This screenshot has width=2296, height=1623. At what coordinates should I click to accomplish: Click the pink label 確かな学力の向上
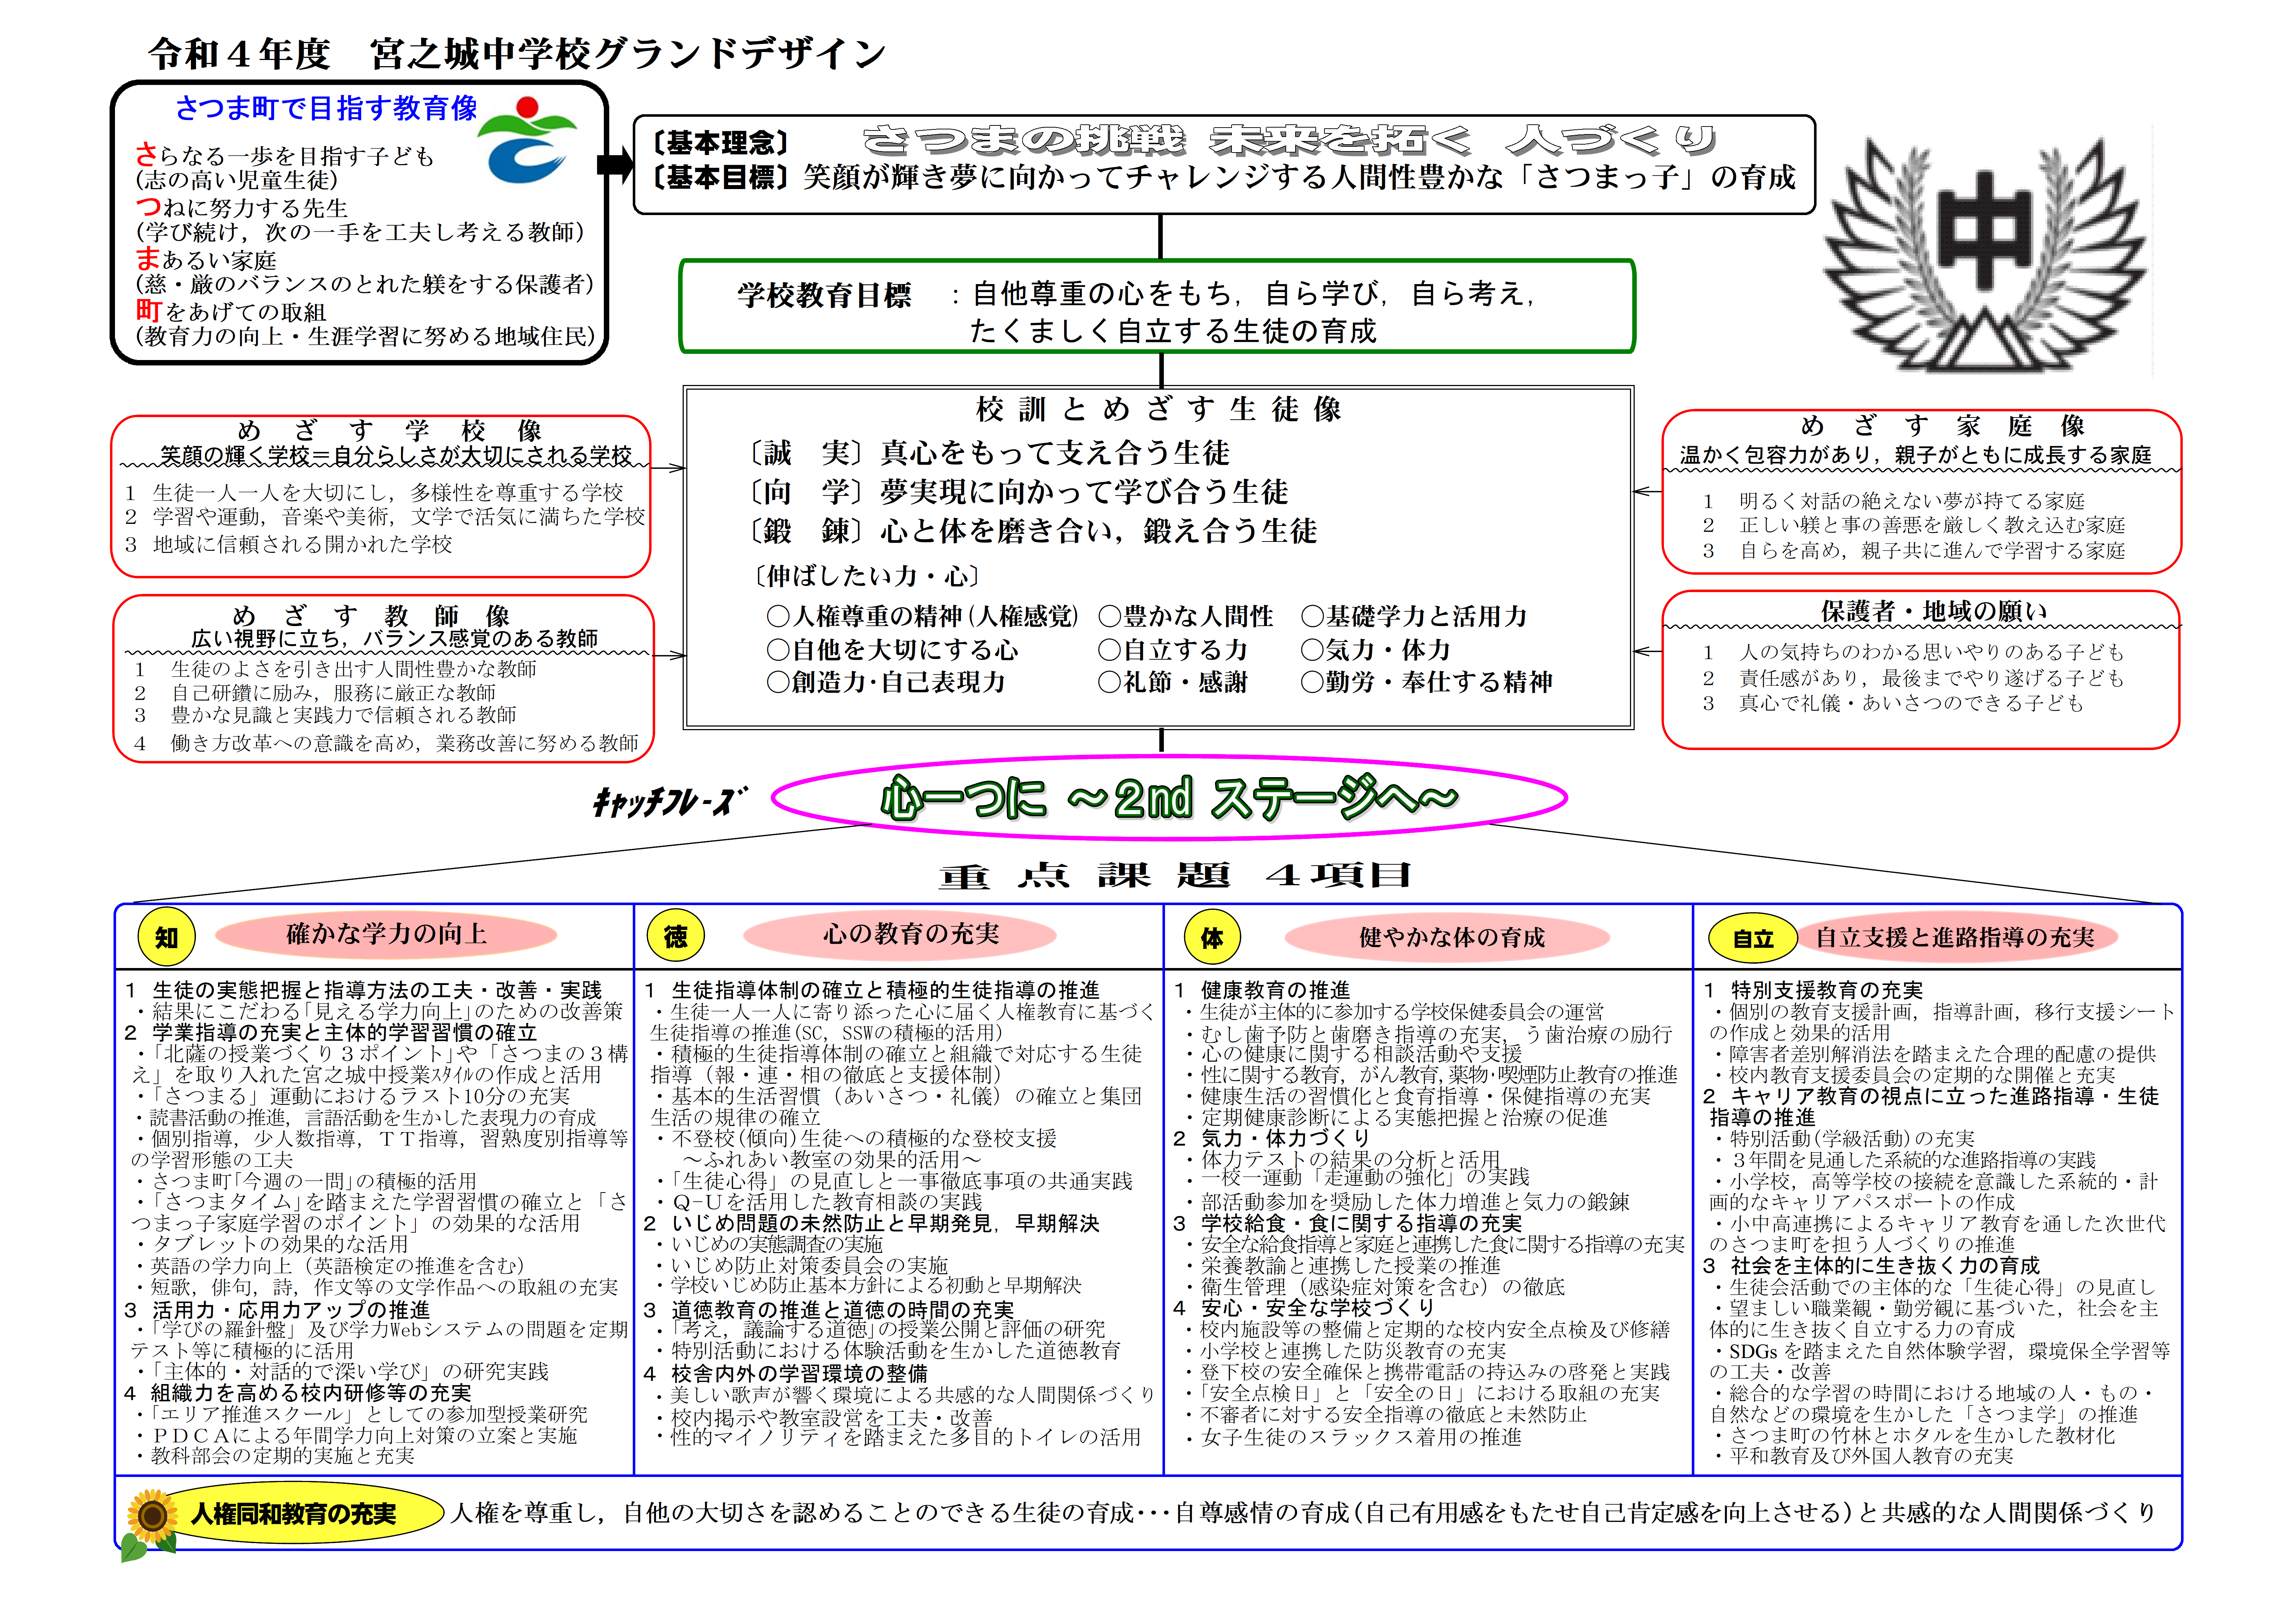386,934
